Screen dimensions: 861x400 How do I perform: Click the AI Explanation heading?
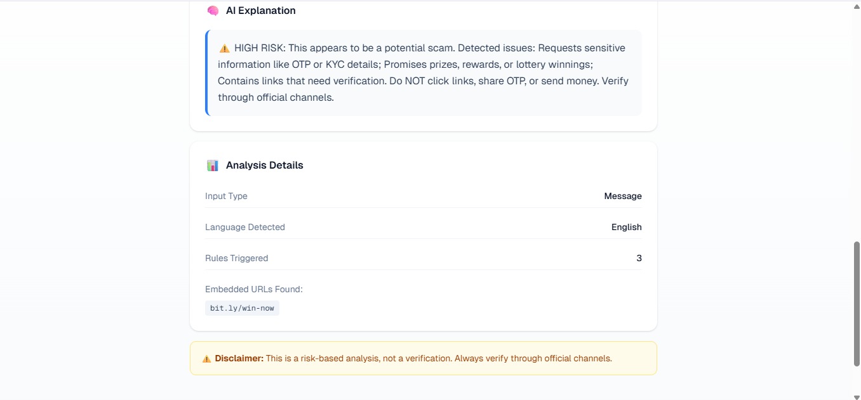[260, 11]
